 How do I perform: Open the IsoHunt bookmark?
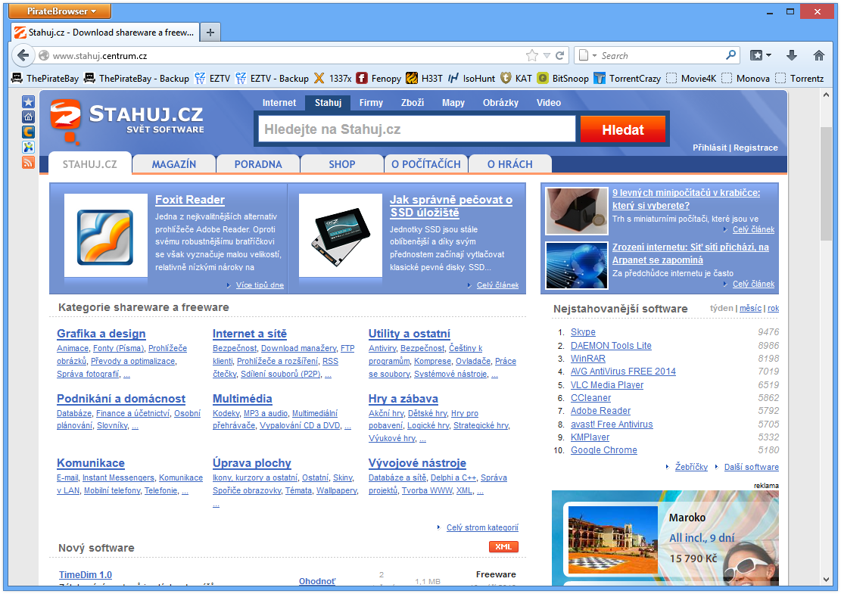[x=472, y=78]
